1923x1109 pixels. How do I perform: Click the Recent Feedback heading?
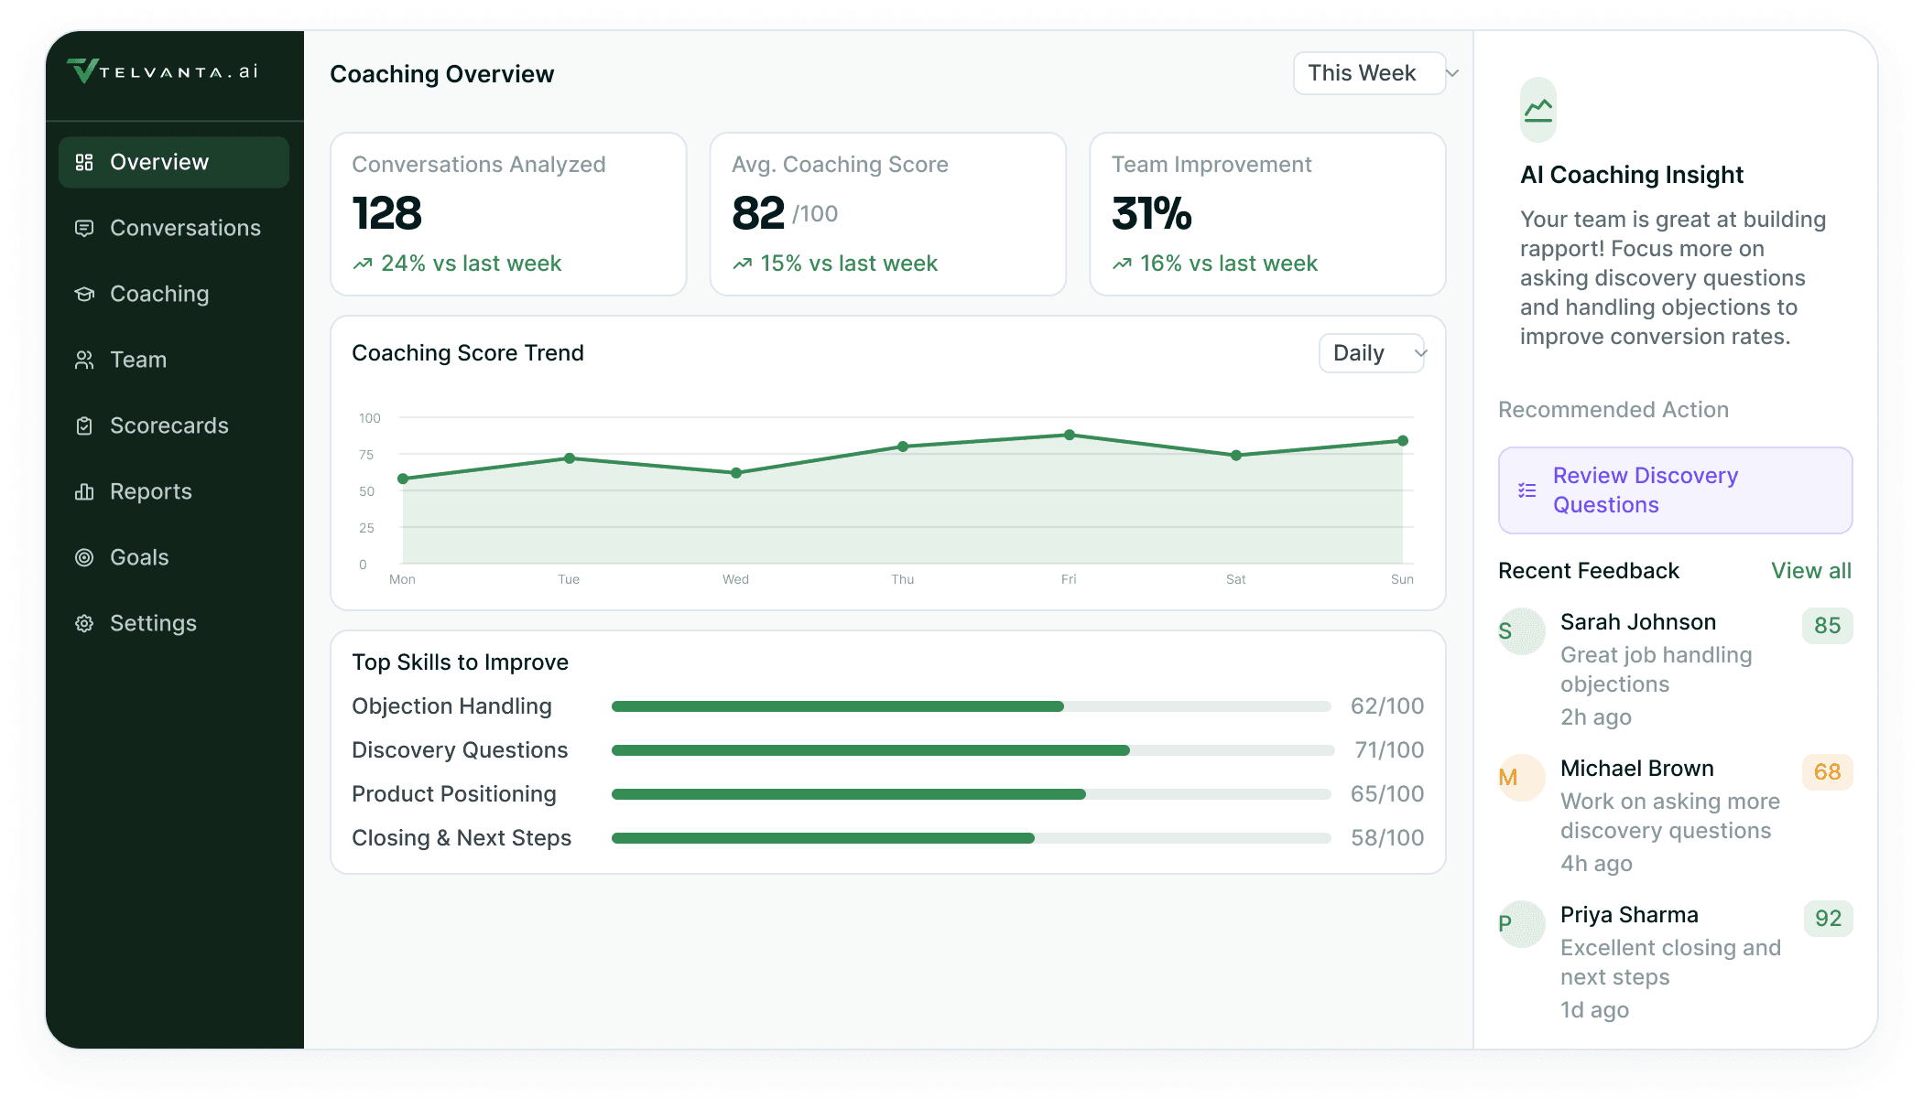tap(1589, 571)
